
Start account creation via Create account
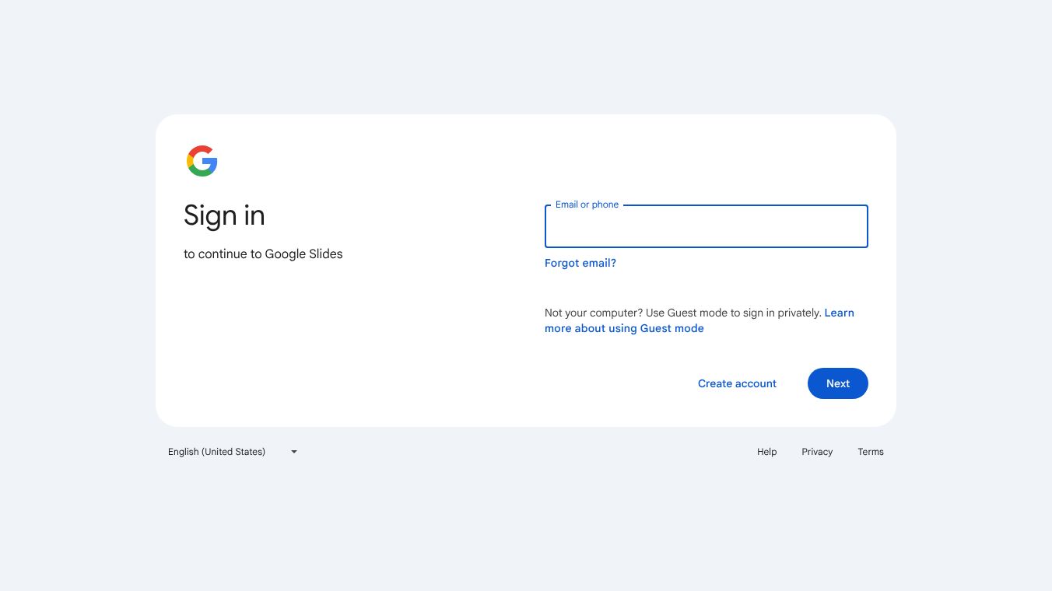coord(736,383)
